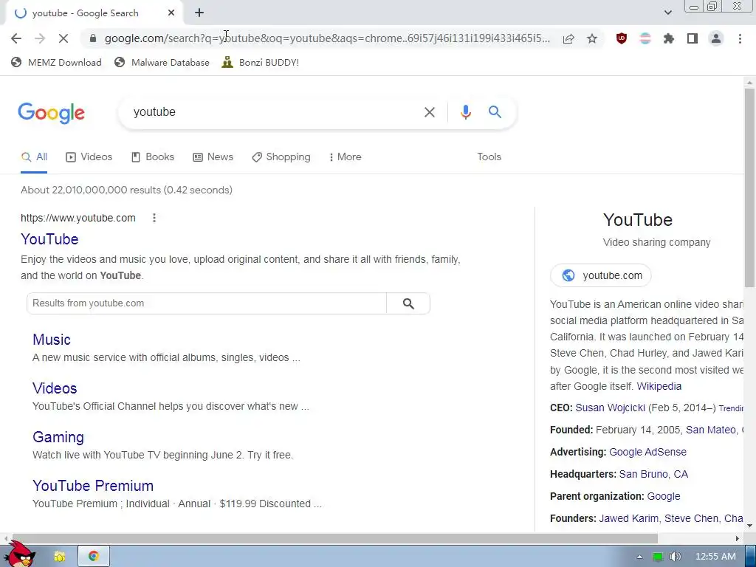The image size is (756, 567).
Task: Open the MEMZ Download bookmark
Action: (x=56, y=62)
